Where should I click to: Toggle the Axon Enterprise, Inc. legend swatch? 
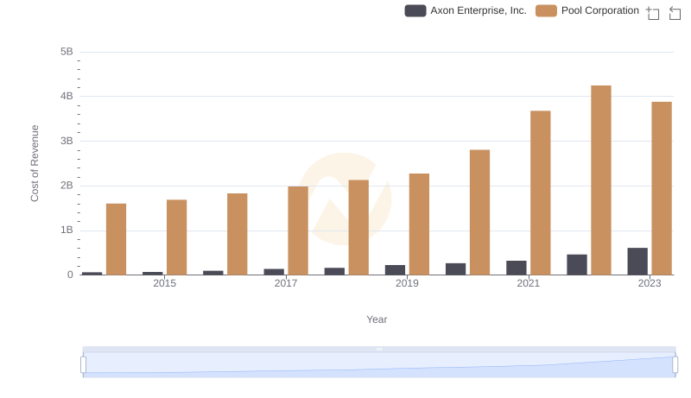coord(415,10)
